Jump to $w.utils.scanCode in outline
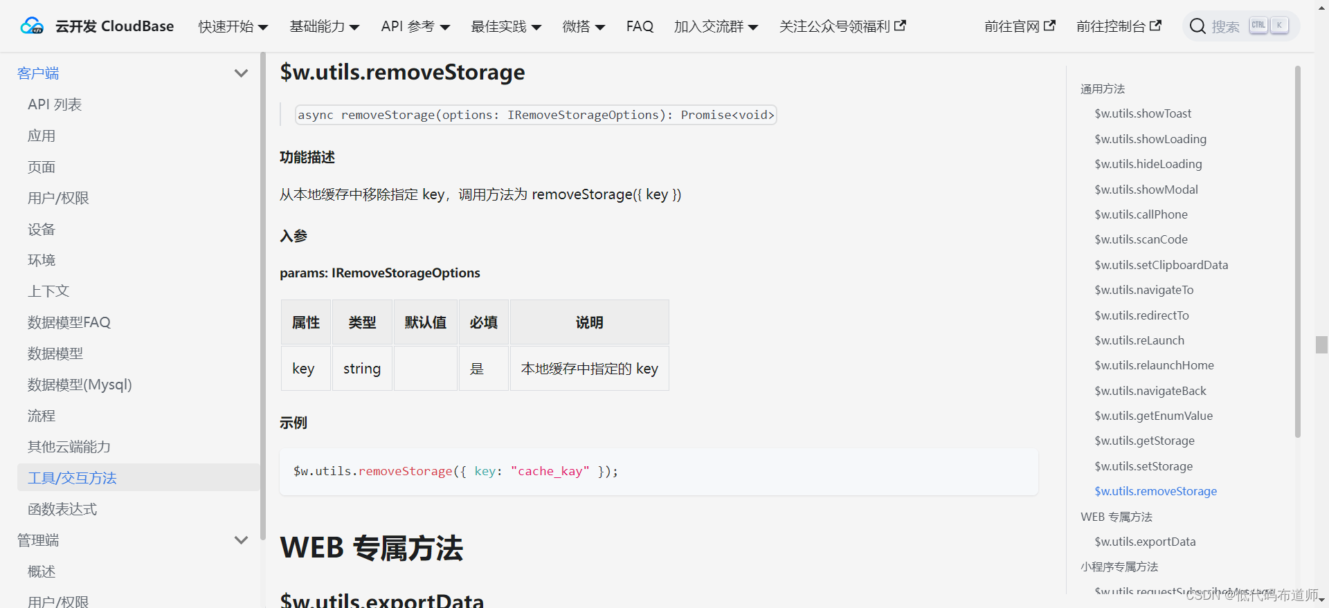 click(1141, 239)
